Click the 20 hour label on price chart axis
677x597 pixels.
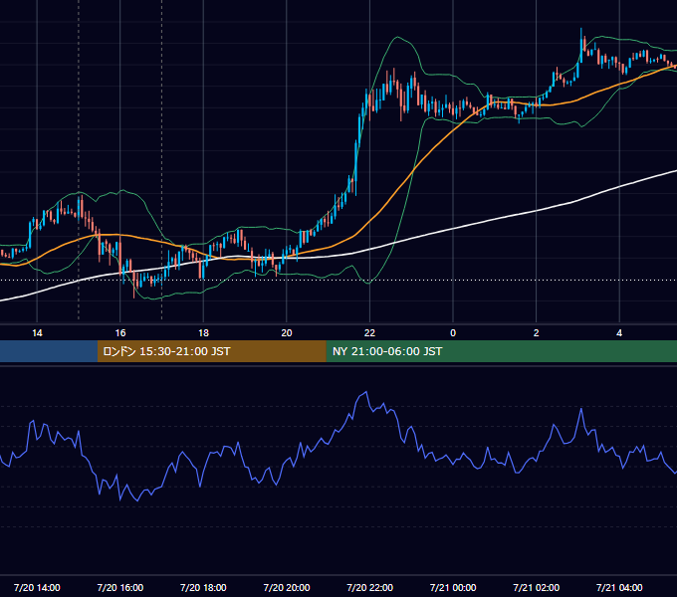click(x=287, y=333)
